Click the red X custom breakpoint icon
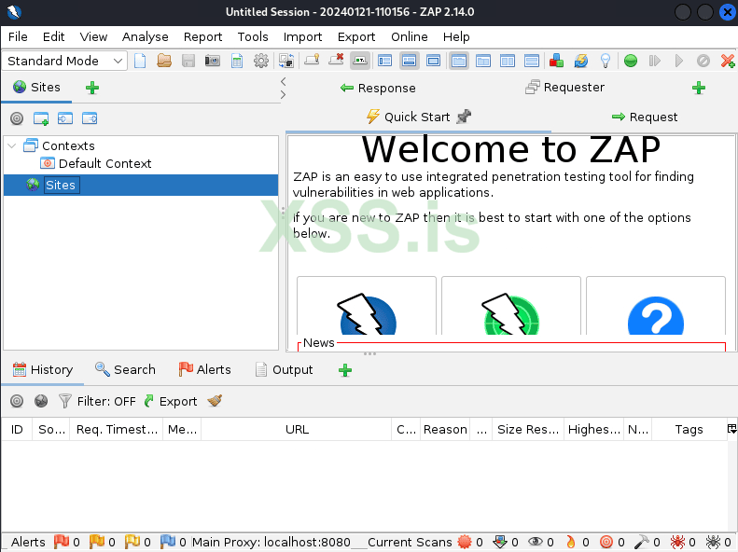Viewport: 738px width, 552px height. 728,61
